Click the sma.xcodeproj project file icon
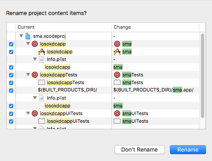This screenshot has height=161, width=212. (28, 36)
